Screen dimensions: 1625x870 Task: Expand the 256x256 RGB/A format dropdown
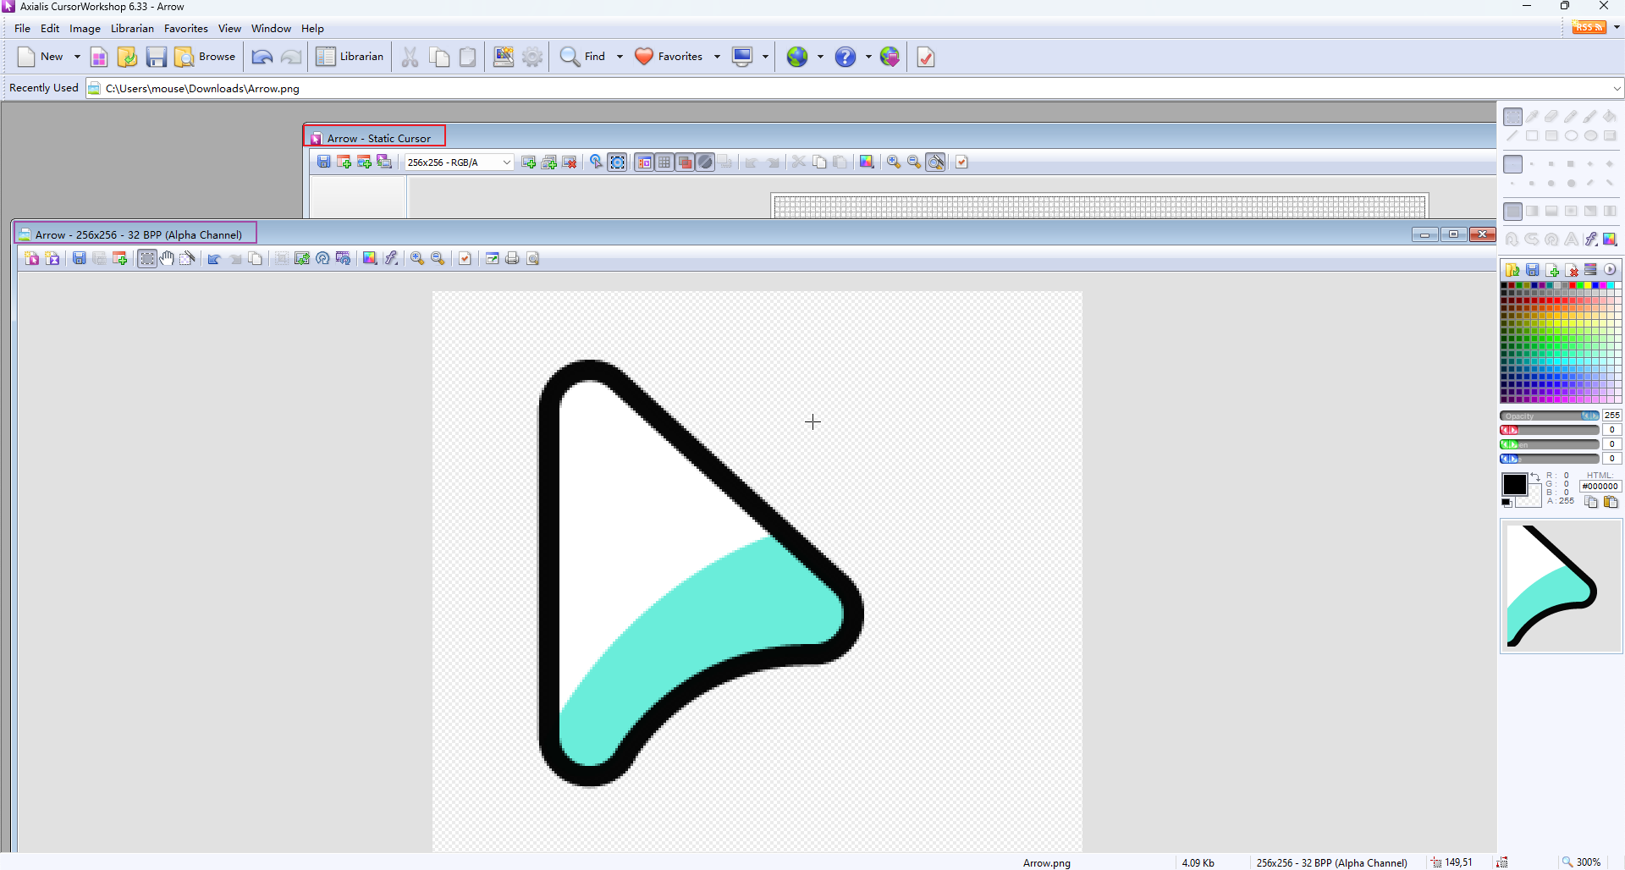(x=506, y=162)
